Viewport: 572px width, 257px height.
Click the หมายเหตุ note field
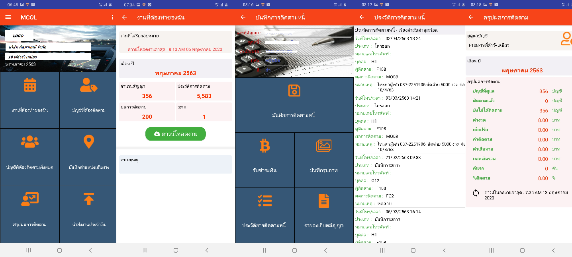coord(175,164)
